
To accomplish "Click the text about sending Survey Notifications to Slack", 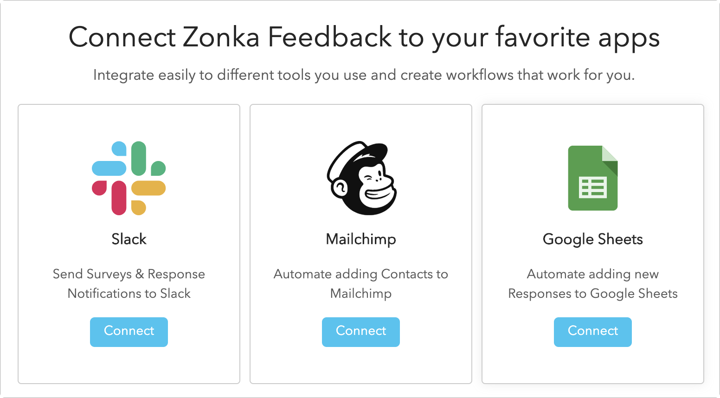I will pos(129,283).
